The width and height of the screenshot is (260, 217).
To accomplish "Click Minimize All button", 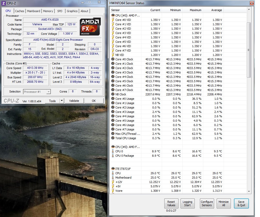I will coord(224,203).
